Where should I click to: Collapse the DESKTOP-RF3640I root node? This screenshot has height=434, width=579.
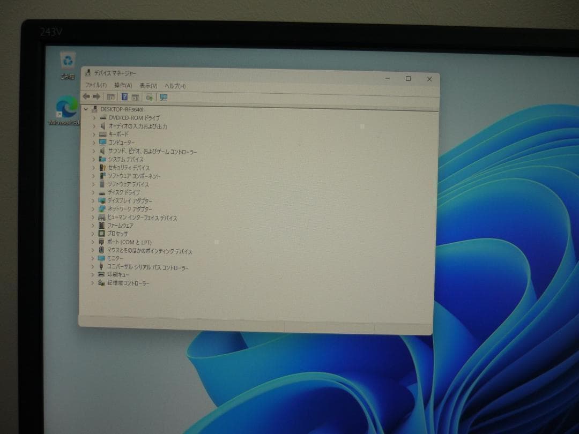point(86,109)
